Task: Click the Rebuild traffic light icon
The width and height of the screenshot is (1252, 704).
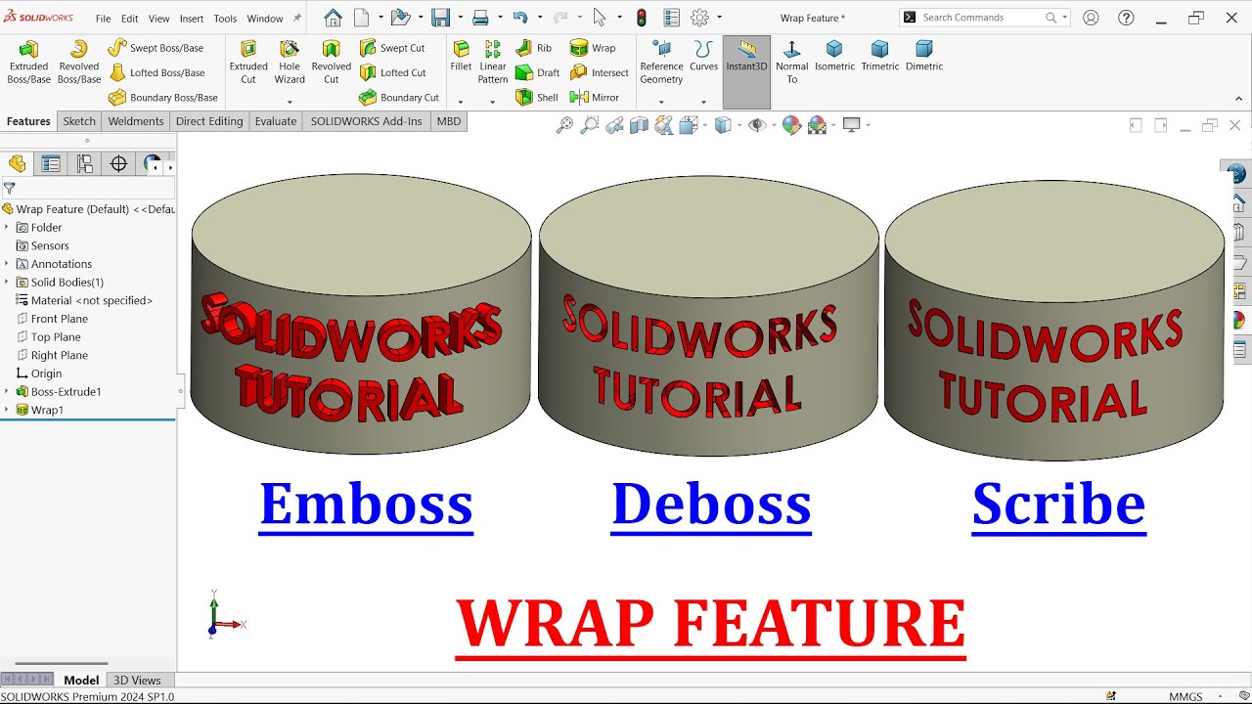Action: (x=642, y=18)
